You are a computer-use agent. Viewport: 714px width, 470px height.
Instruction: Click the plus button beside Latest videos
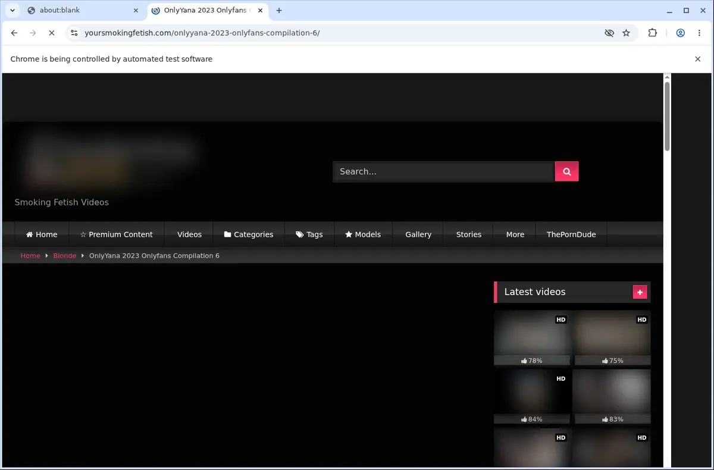coord(640,292)
